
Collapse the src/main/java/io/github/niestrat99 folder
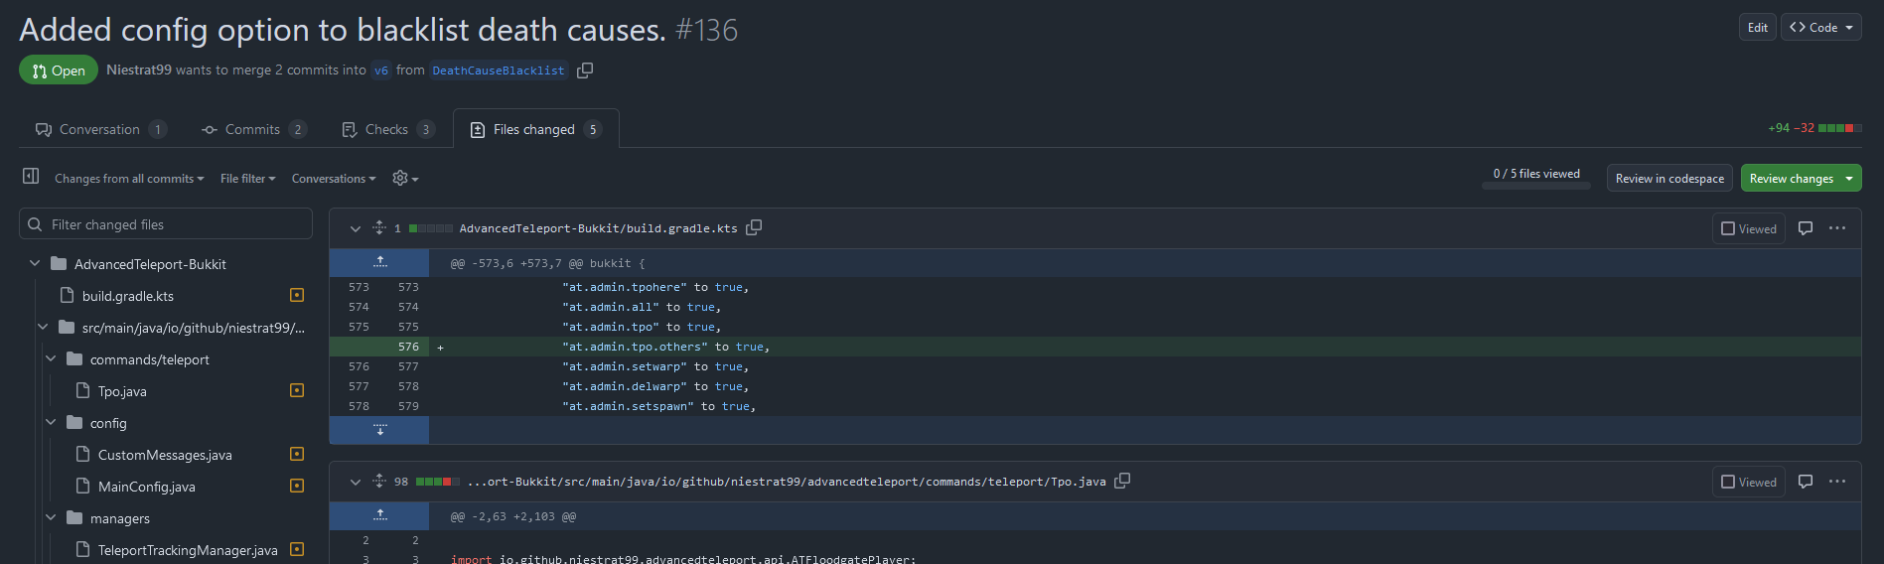coord(43,327)
